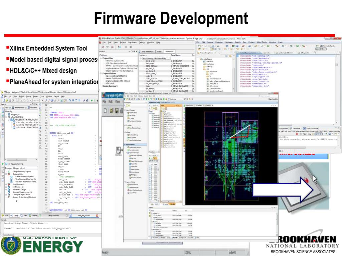Switch to Files tab in ISE
This screenshot has width=342, height=256.
click(24, 216)
